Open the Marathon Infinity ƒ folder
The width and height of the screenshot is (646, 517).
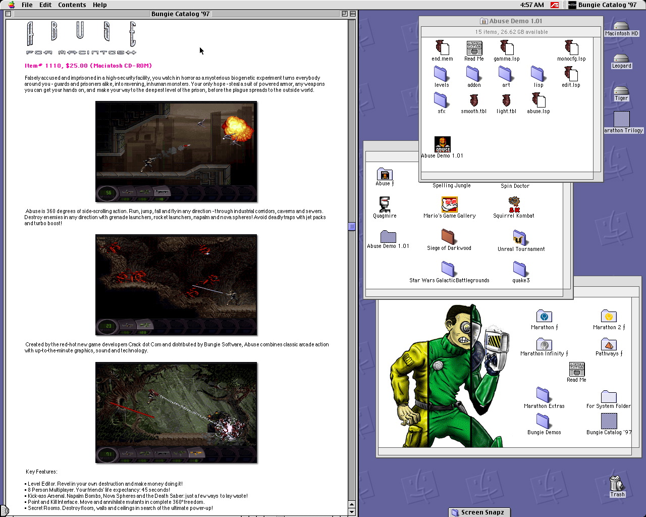coord(544,344)
